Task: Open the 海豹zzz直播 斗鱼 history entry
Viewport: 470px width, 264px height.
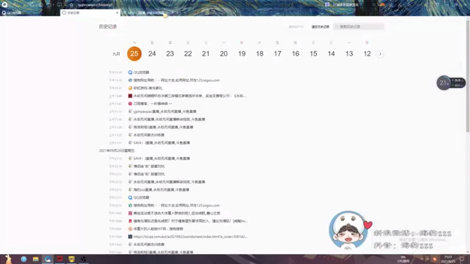Action: point(161,189)
